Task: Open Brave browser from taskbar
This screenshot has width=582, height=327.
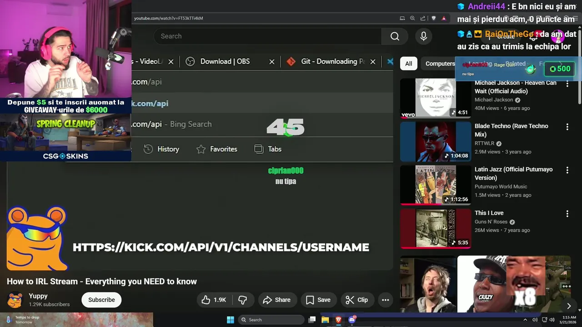Action: 338,320
